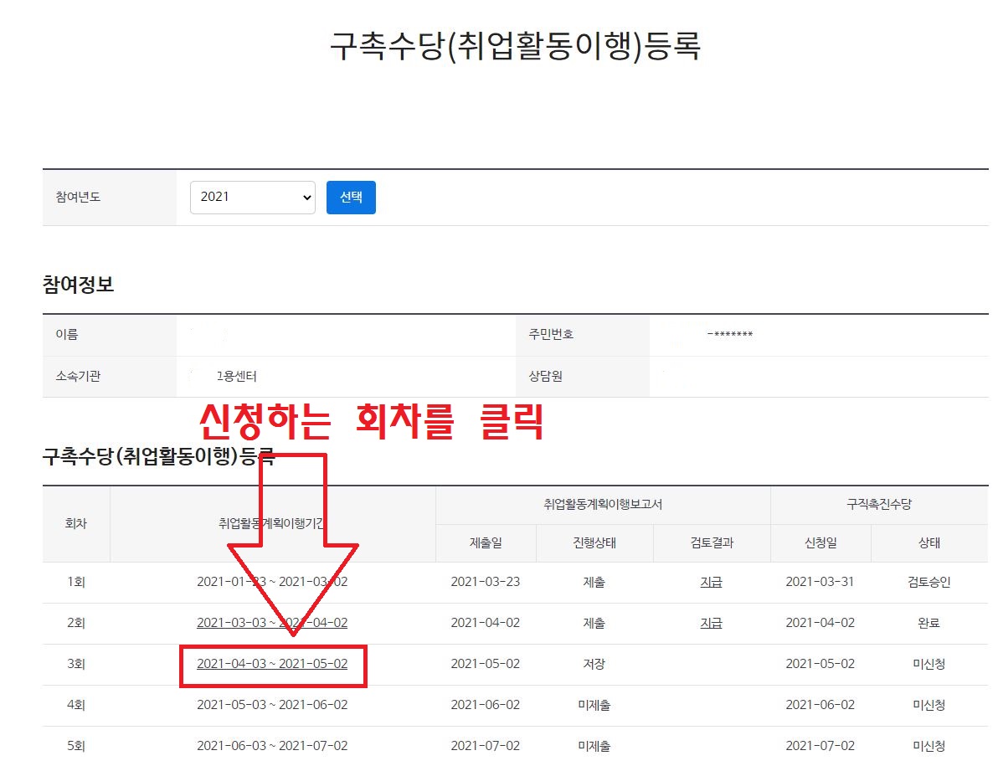Click the 회차 column header
The width and height of the screenshot is (998, 766).
75,523
